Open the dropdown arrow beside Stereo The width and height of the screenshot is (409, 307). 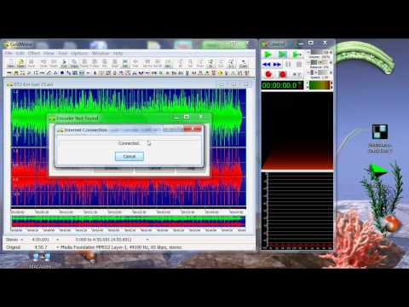22,240
